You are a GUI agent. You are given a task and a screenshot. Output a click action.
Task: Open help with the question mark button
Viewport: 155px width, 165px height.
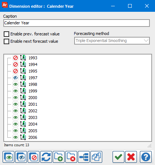tap(146, 157)
